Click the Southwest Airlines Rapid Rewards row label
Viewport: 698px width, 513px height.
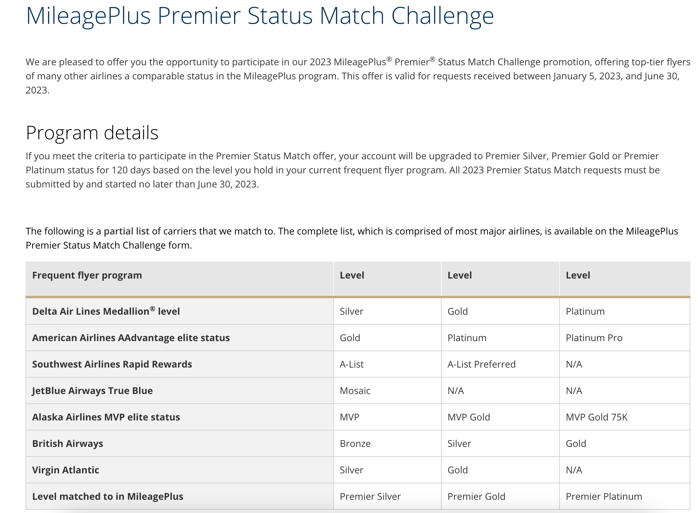point(112,364)
